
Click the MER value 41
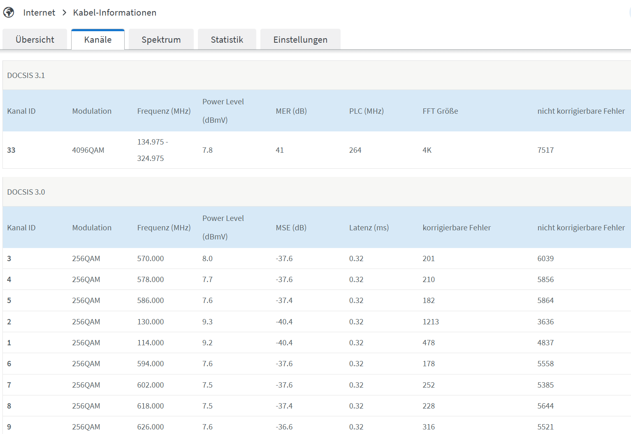pyautogui.click(x=280, y=150)
